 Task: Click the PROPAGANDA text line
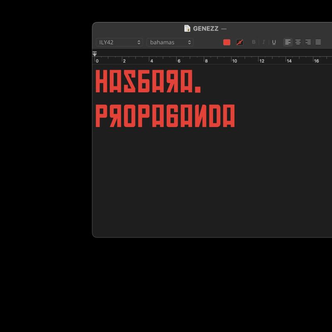coord(165,116)
